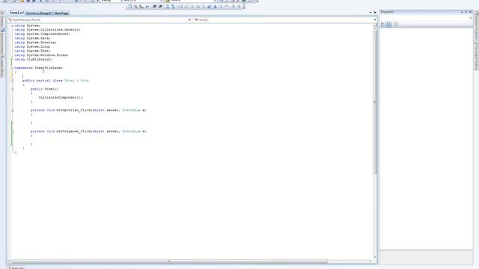Pin the Properties panel with auto-hide icon
Viewport: 479px width, 269px height.
[466, 12]
